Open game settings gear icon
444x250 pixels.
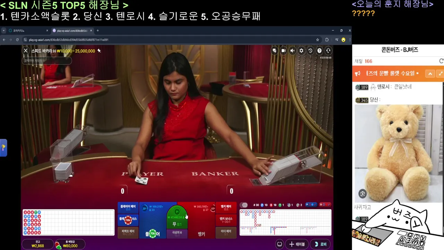click(x=301, y=51)
